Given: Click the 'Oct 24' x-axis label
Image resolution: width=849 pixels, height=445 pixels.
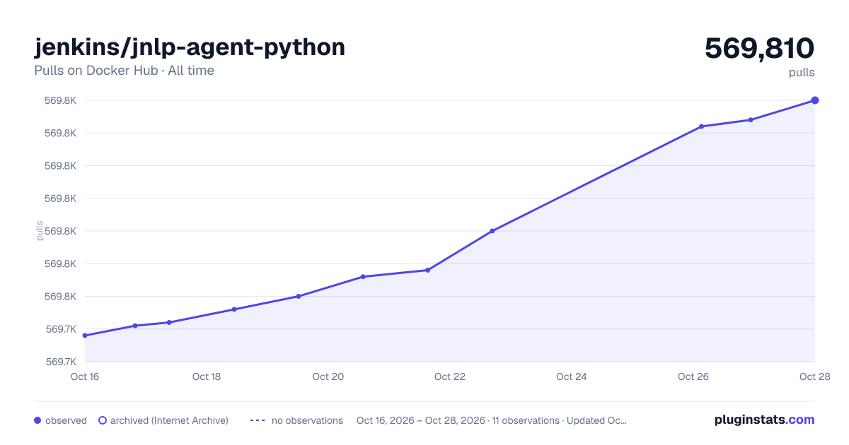Looking at the screenshot, I should pyautogui.click(x=572, y=376).
